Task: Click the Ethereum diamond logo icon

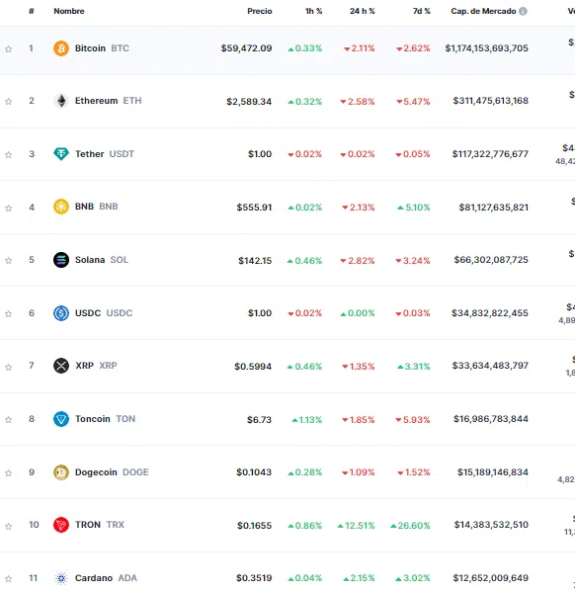Action: click(x=61, y=101)
